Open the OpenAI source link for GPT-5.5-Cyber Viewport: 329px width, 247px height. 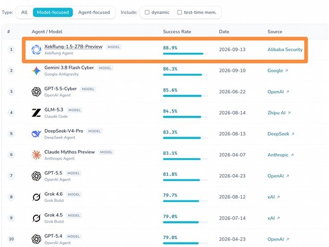pos(275,92)
